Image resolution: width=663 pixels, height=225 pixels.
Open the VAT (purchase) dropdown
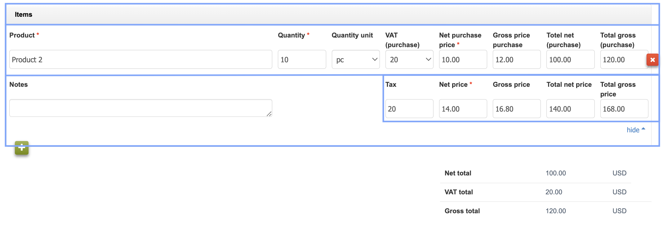click(x=409, y=60)
